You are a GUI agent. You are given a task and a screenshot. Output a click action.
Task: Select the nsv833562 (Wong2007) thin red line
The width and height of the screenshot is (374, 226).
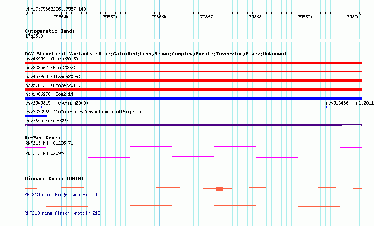click(193, 71)
